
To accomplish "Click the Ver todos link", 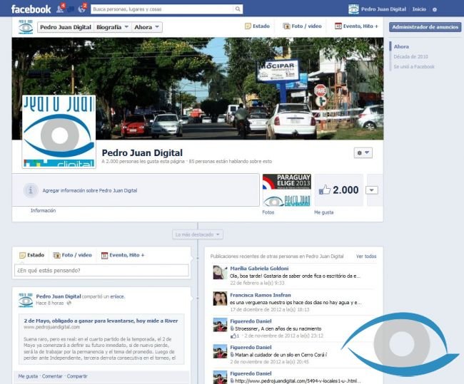I will 366,256.
